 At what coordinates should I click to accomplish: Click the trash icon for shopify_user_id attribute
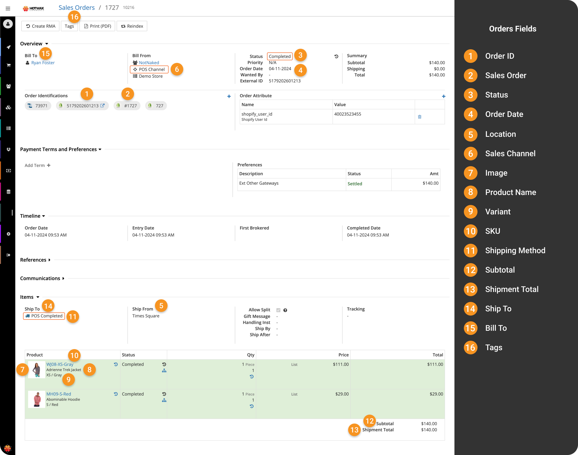(419, 117)
